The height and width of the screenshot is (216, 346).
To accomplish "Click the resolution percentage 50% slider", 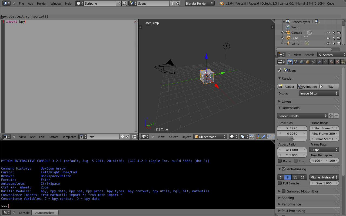I will point(292,139).
